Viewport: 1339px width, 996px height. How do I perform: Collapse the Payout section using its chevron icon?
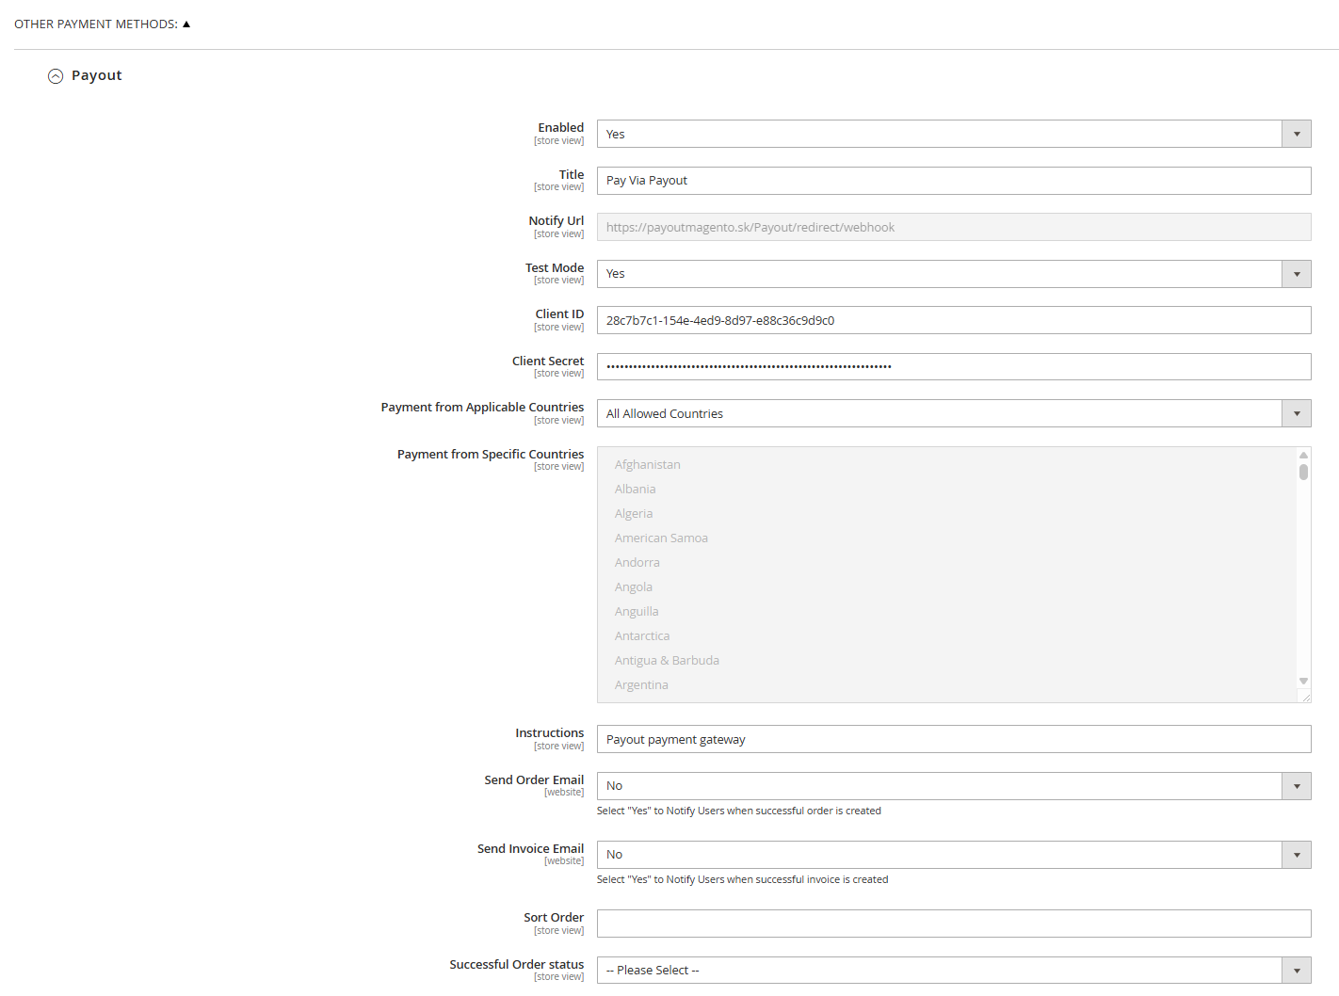tap(56, 75)
